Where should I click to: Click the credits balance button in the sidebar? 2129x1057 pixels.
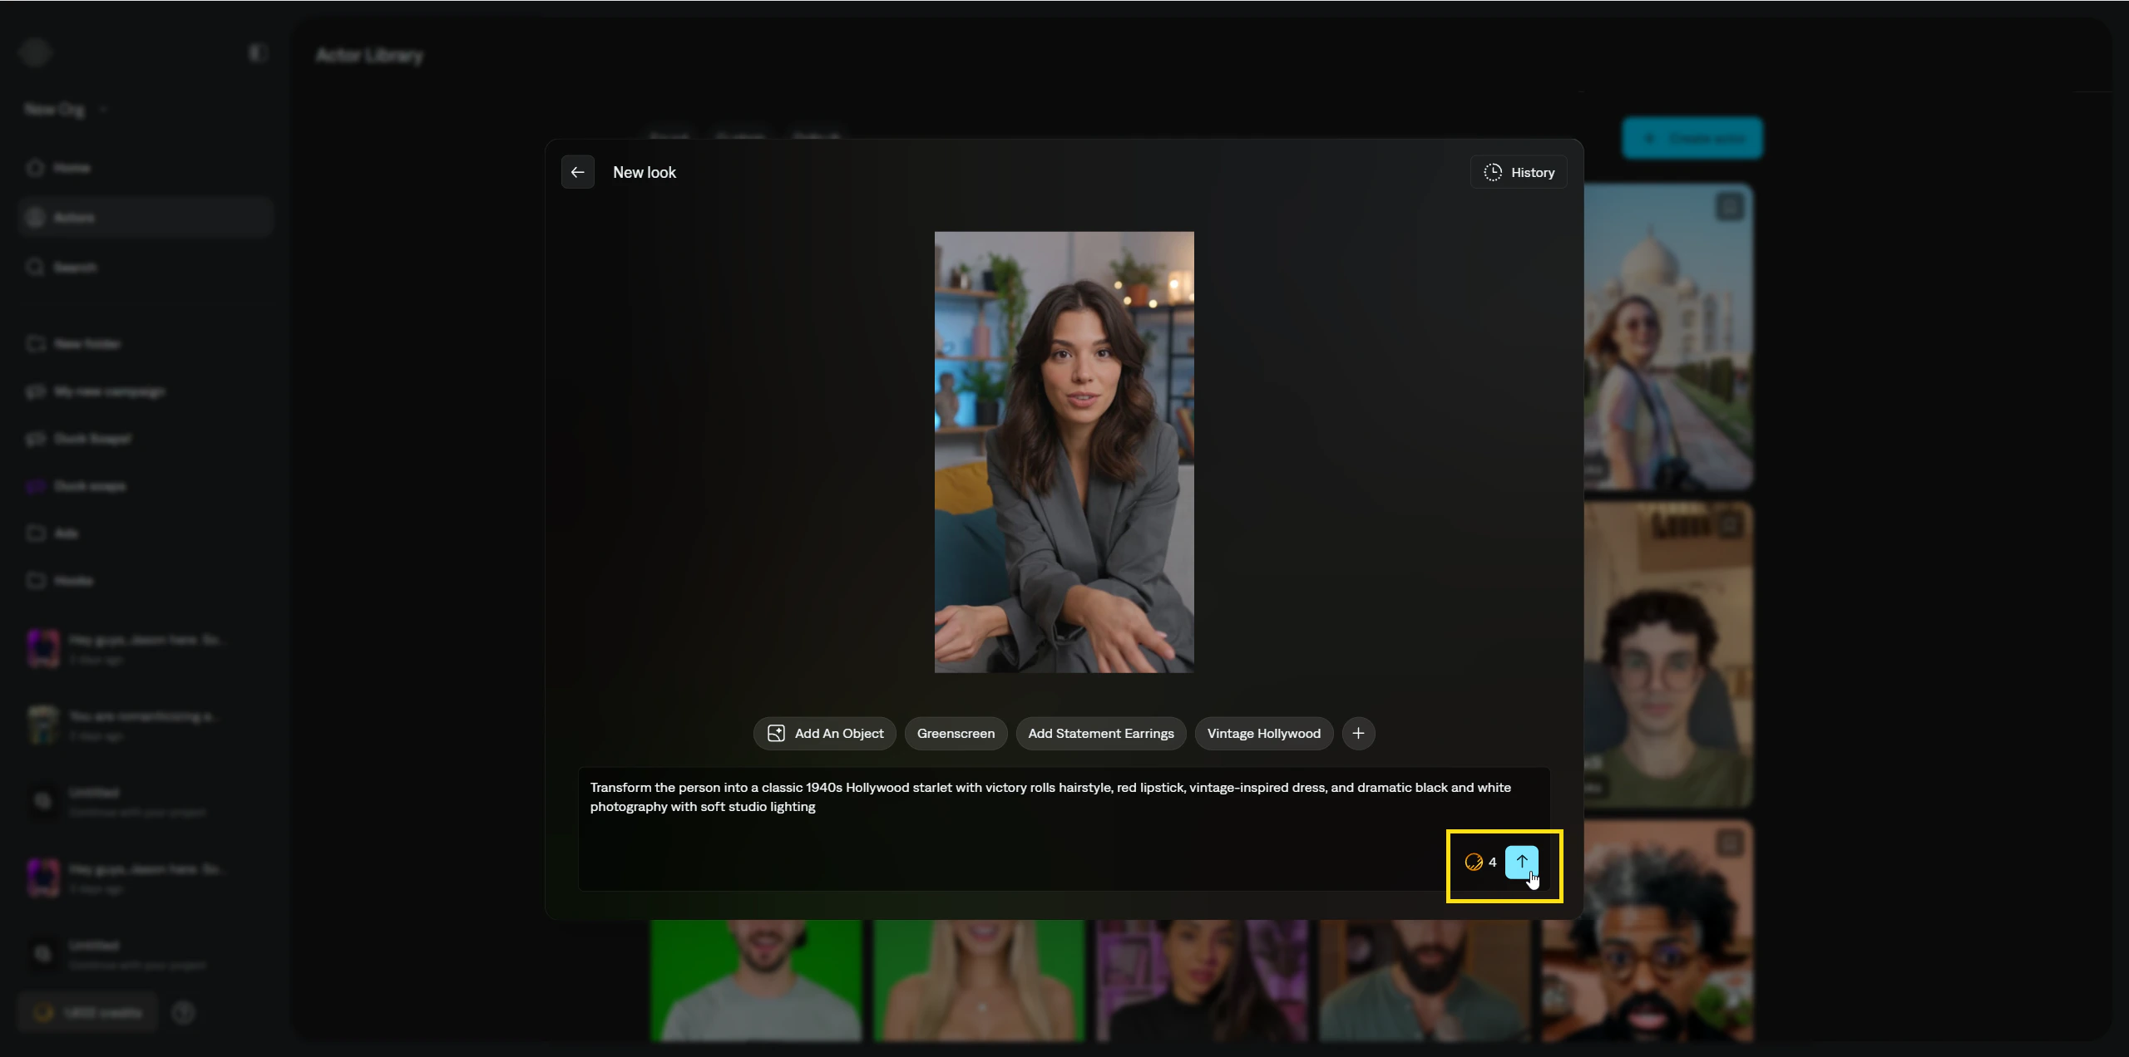pyautogui.click(x=87, y=1012)
